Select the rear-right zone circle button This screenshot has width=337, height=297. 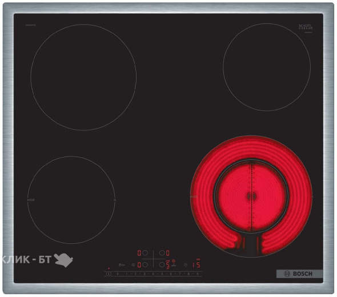(x=162, y=253)
